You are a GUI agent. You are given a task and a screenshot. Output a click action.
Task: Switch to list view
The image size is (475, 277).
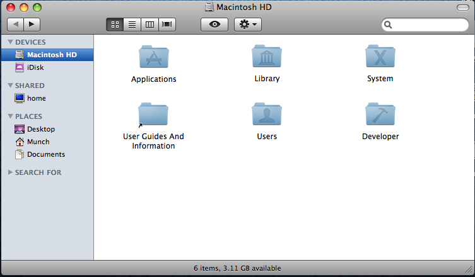132,25
